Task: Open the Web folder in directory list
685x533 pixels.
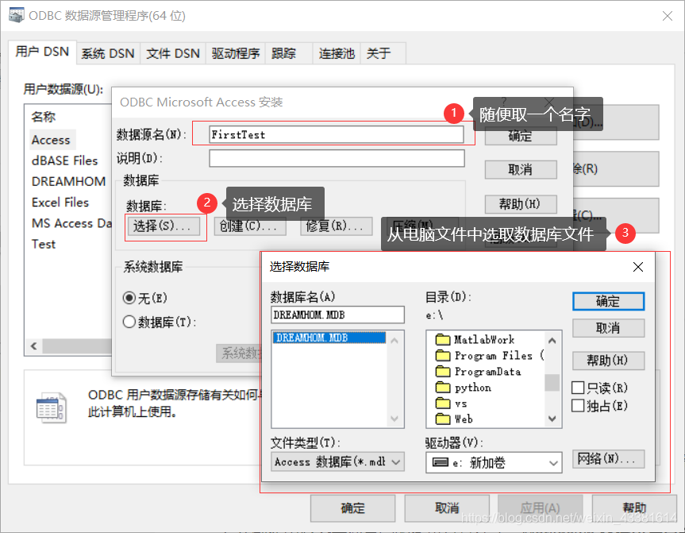Action: click(454, 419)
